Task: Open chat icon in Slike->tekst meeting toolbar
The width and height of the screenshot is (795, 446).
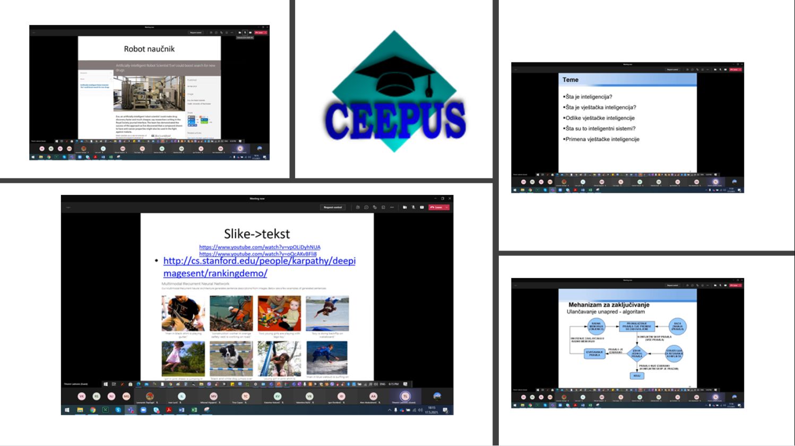Action: point(366,207)
